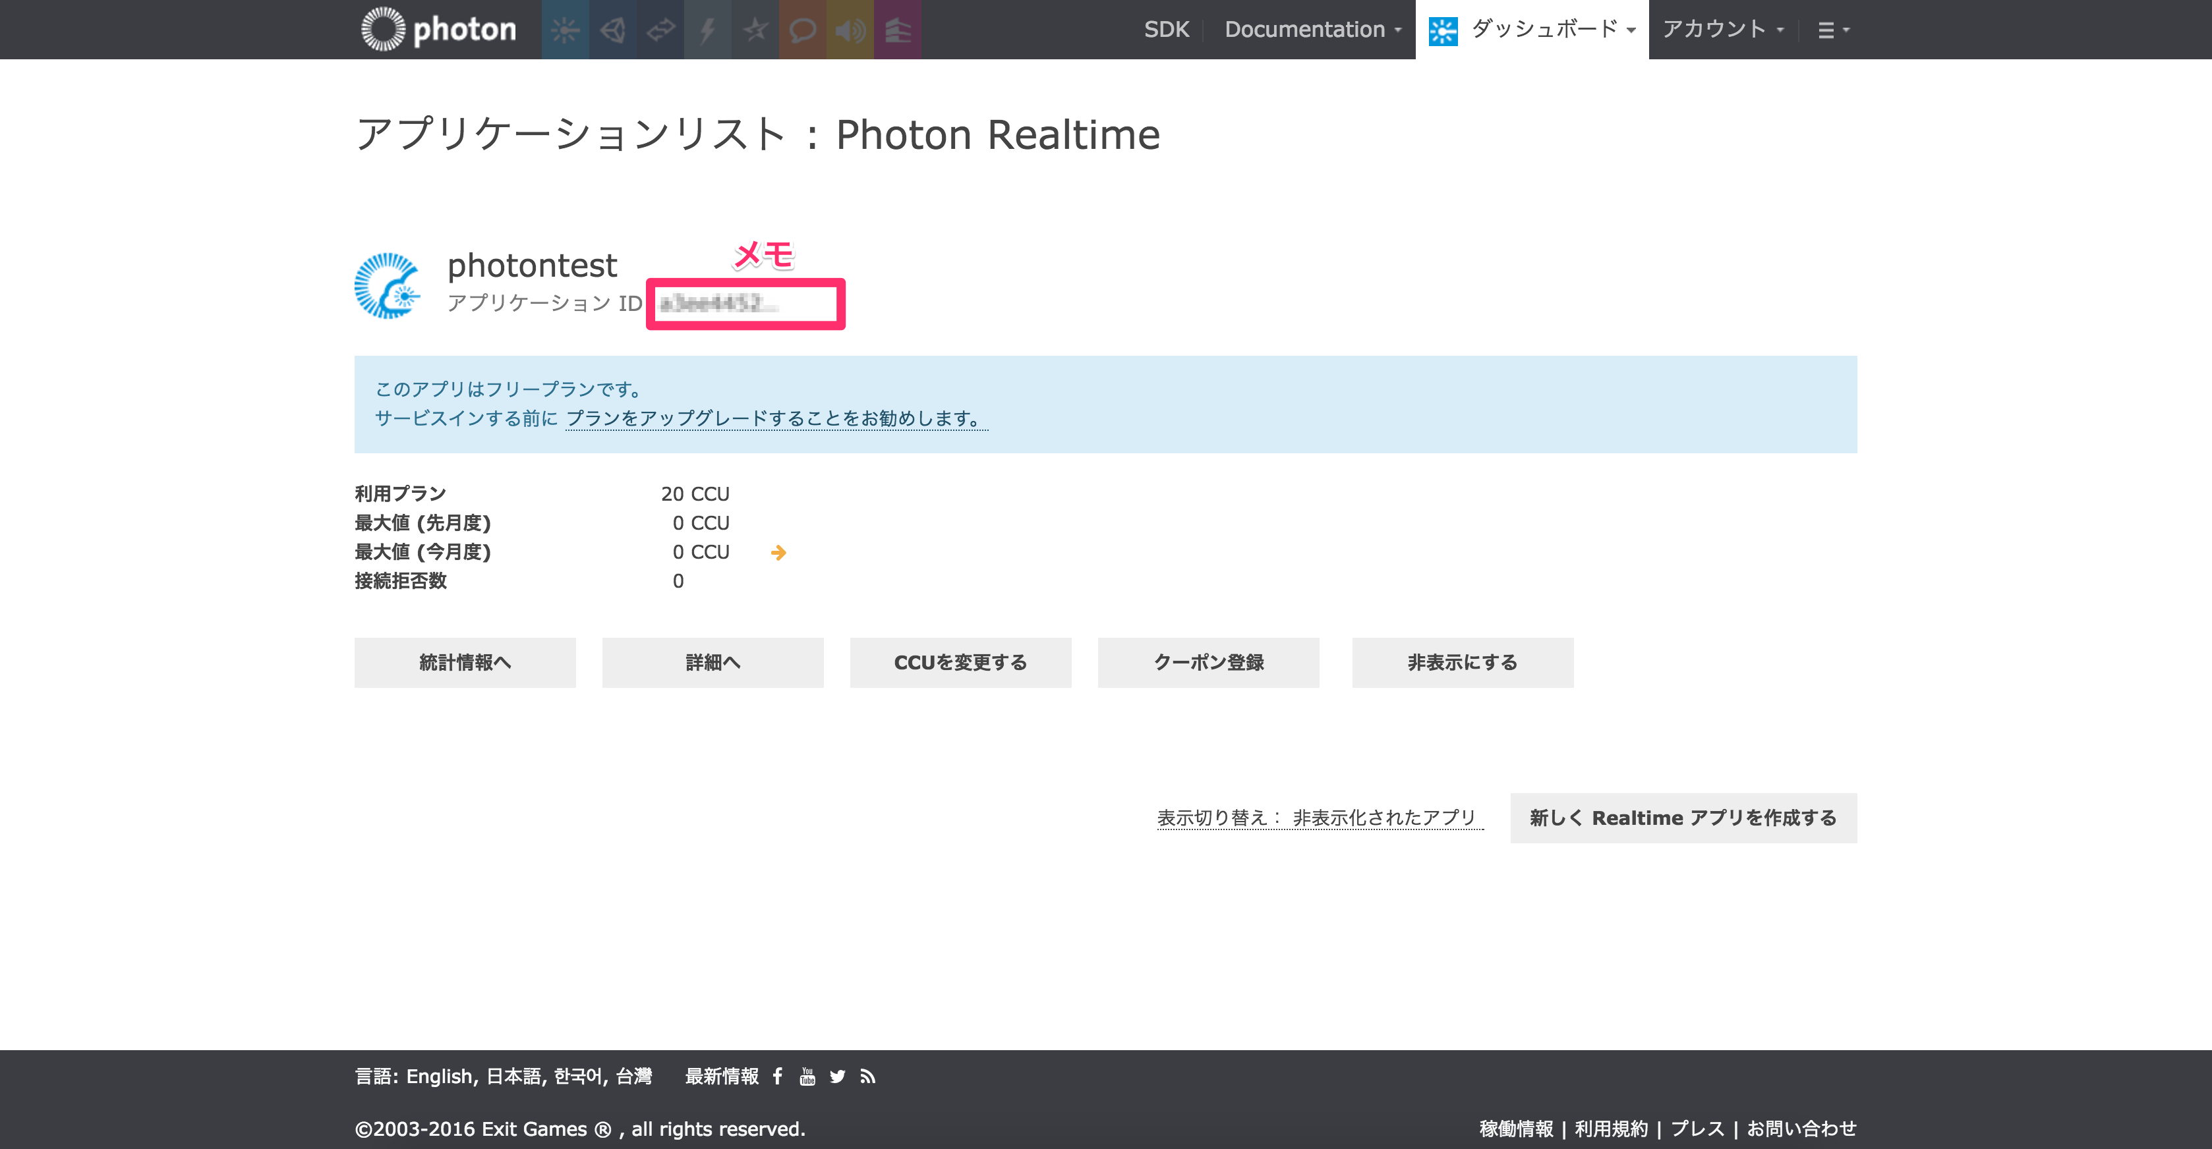Open the star product icon in navbar
Screen dimensions: 2212x1149
(755, 30)
